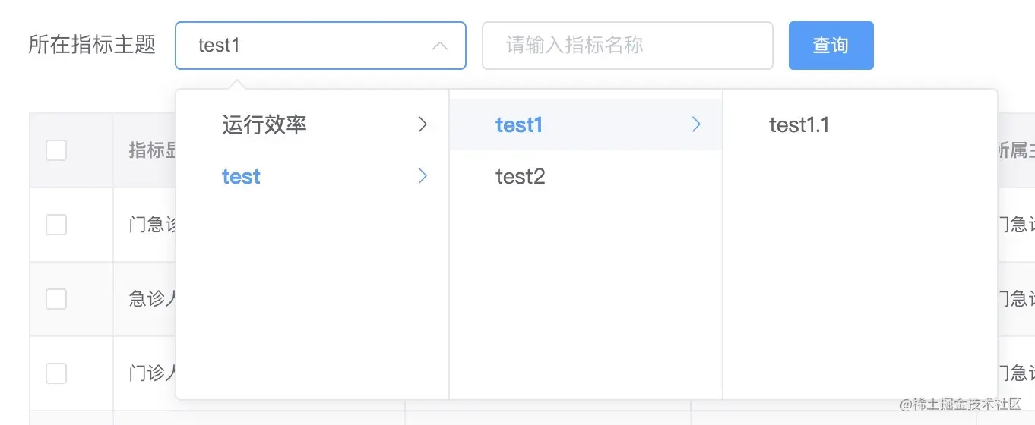Click the chevron beside the blue test option
Viewport: 1035px width, 425px height.
[423, 177]
